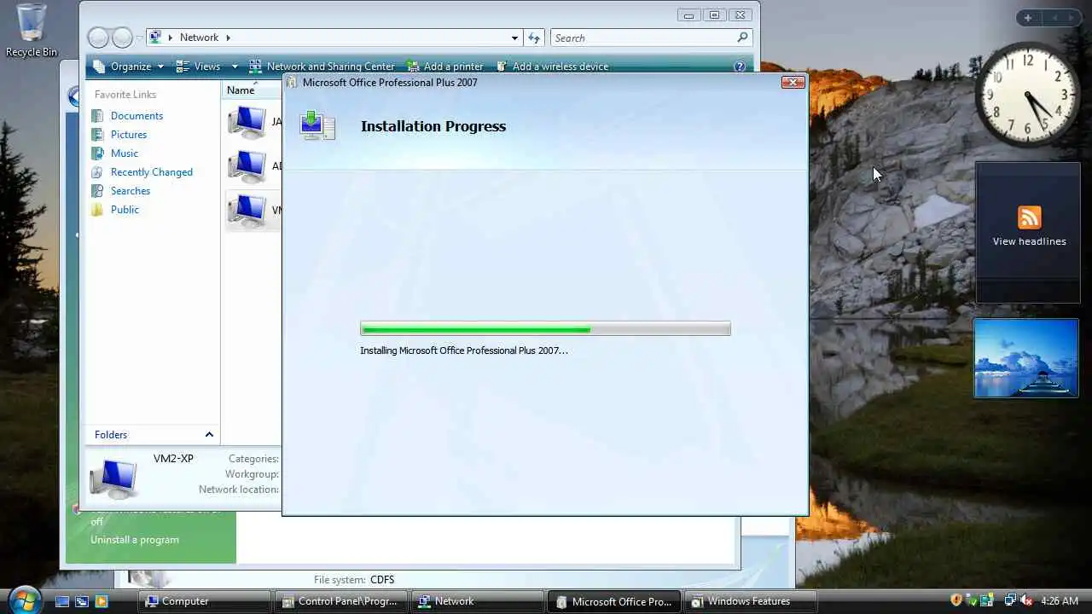Switch to Windows Features taskbar button

coord(751,601)
